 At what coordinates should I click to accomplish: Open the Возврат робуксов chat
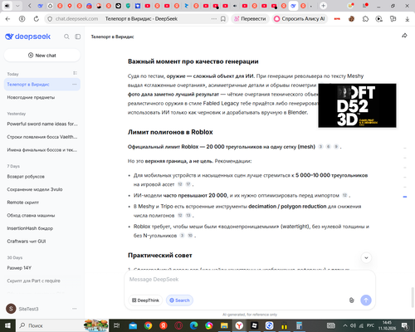click(26, 177)
